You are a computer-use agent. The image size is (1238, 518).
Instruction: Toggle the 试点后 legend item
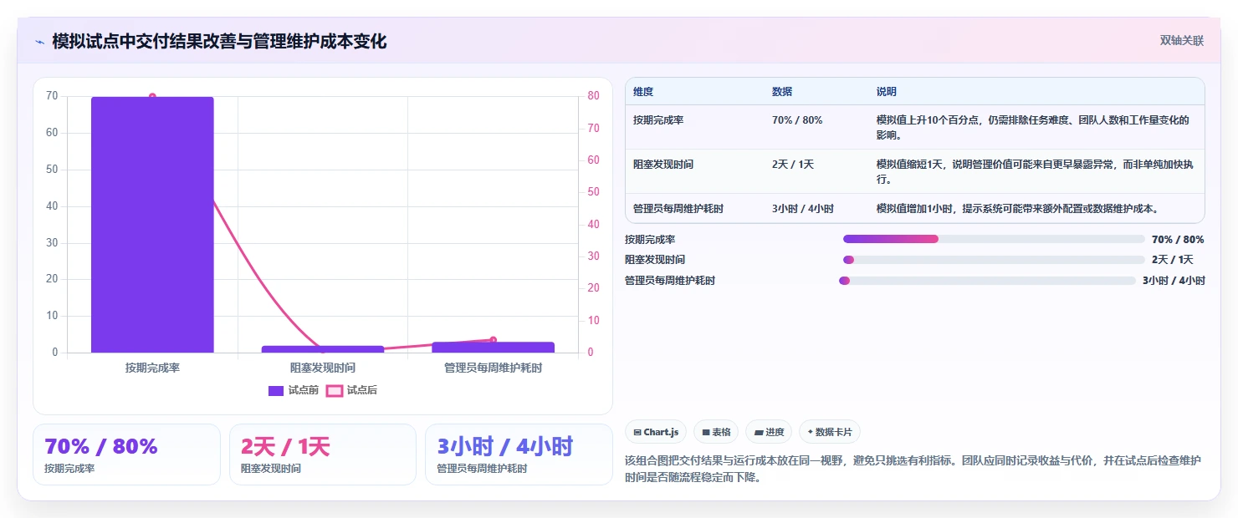[x=351, y=390]
